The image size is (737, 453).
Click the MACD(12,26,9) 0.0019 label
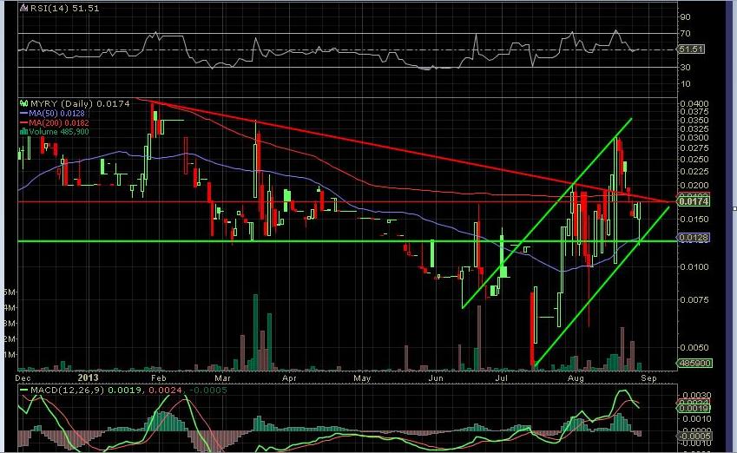pos(87,390)
